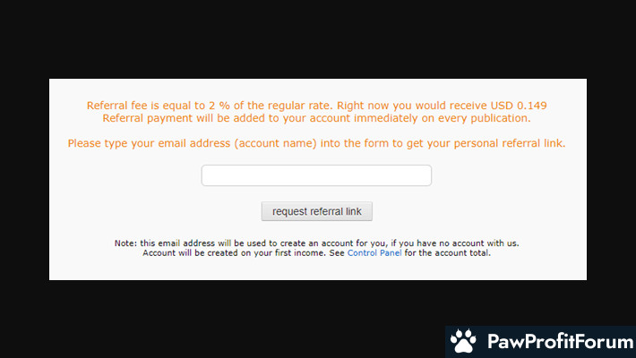This screenshot has height=358, width=636.
Task: Focus the email address input field
Action: pyautogui.click(x=316, y=175)
